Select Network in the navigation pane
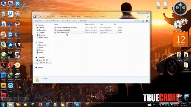 pos(40,67)
